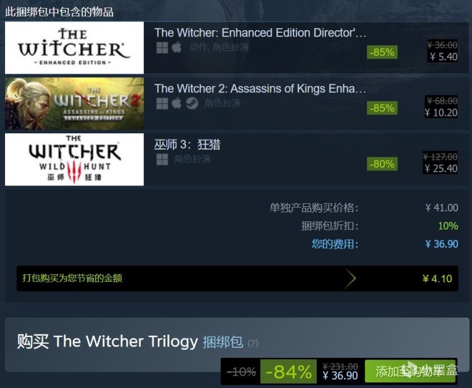This screenshot has height=388, width=472.
Task: Open 巫师 3：狂猎 title link
Action: [187, 145]
